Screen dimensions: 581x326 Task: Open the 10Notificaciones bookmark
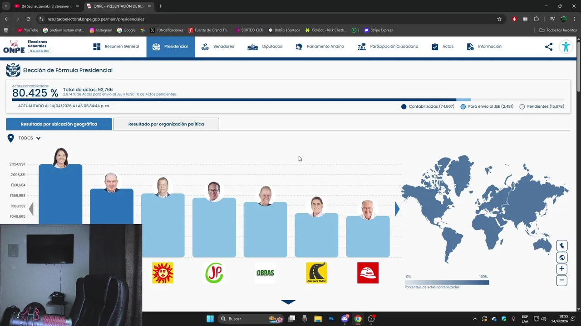click(167, 30)
